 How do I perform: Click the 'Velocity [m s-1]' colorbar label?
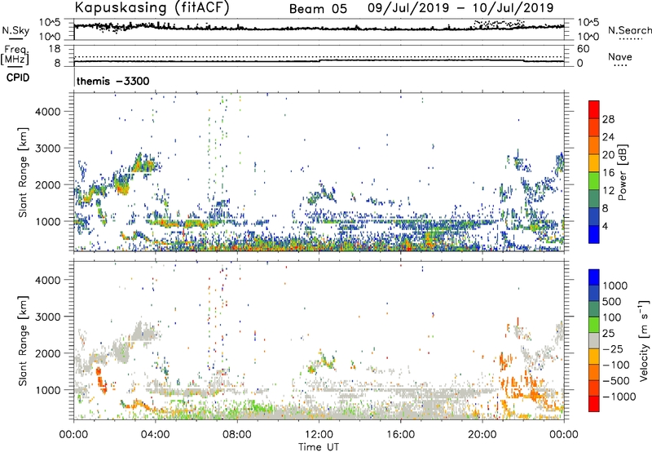coord(644,339)
